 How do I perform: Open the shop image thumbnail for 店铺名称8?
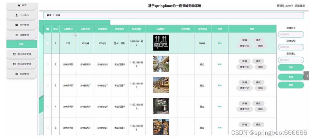point(161,64)
